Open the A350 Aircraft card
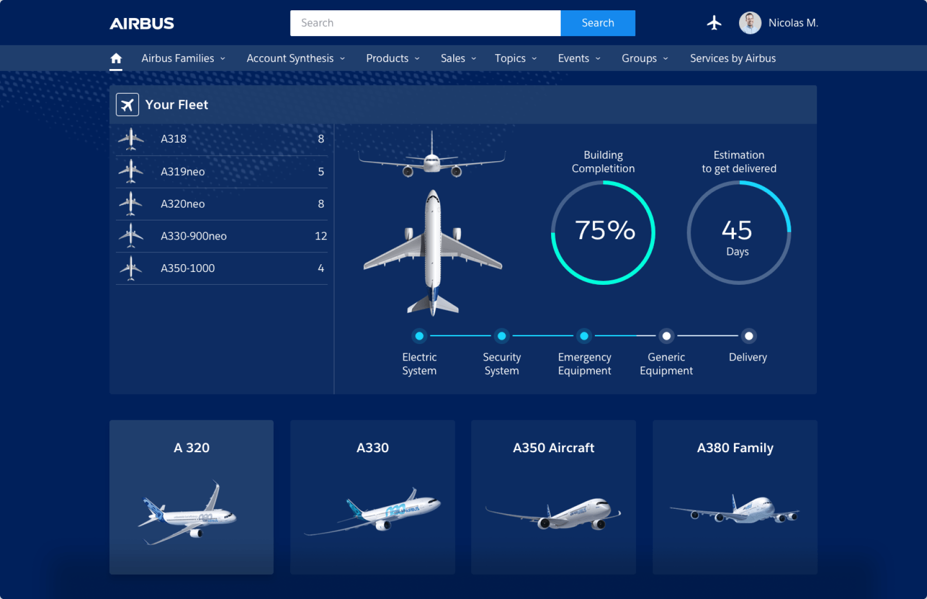This screenshot has width=927, height=599. (554, 497)
